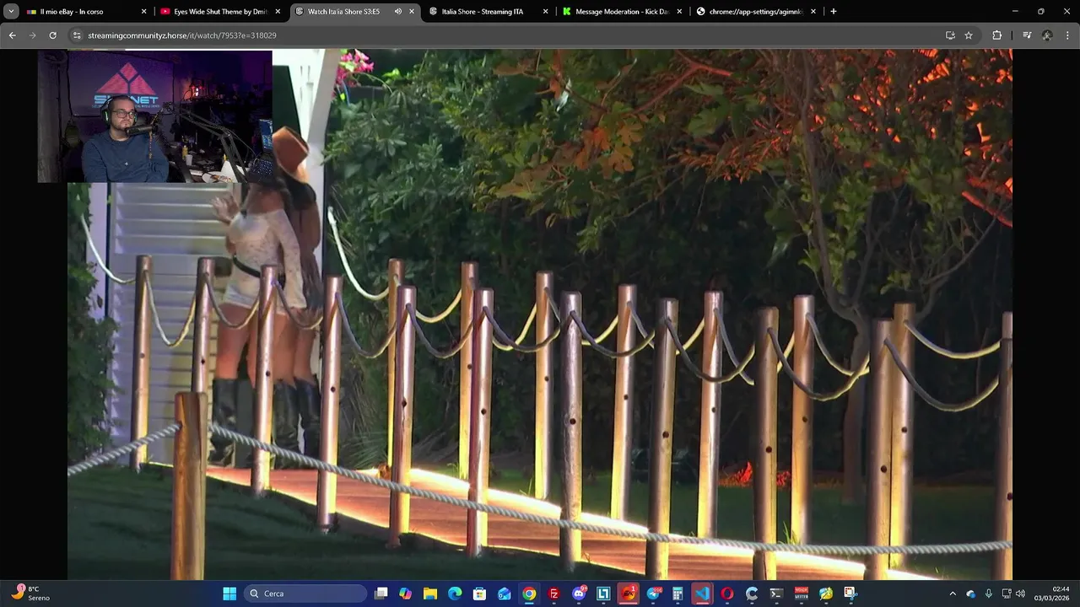View site information for streamingcommunityz.horse
Viewport: 1080px width, 607px height.
pyautogui.click(x=77, y=35)
